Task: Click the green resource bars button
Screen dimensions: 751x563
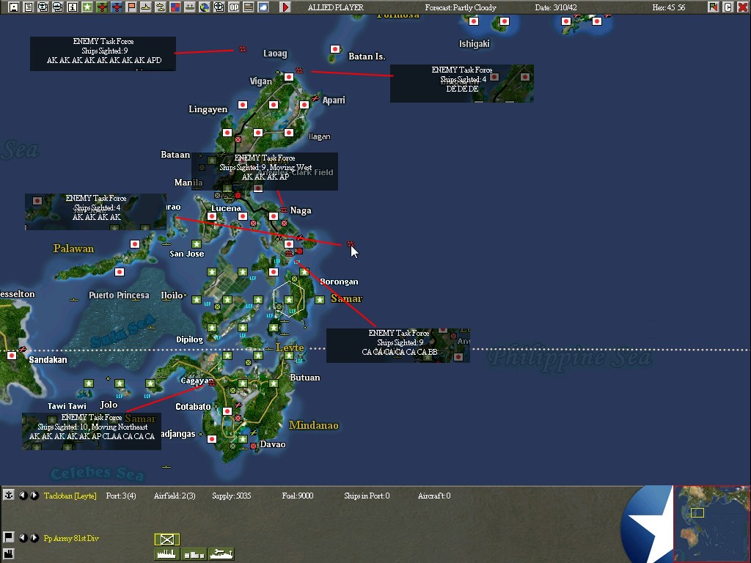Action: tap(194, 554)
